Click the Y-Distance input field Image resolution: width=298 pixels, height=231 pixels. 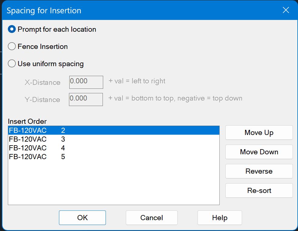[86, 99]
